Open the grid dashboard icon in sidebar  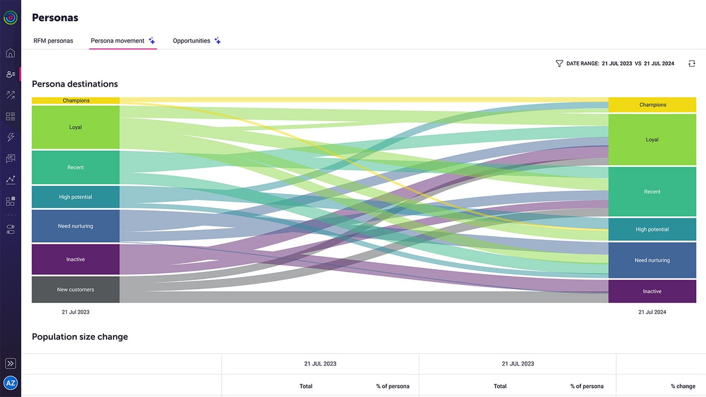click(x=10, y=201)
